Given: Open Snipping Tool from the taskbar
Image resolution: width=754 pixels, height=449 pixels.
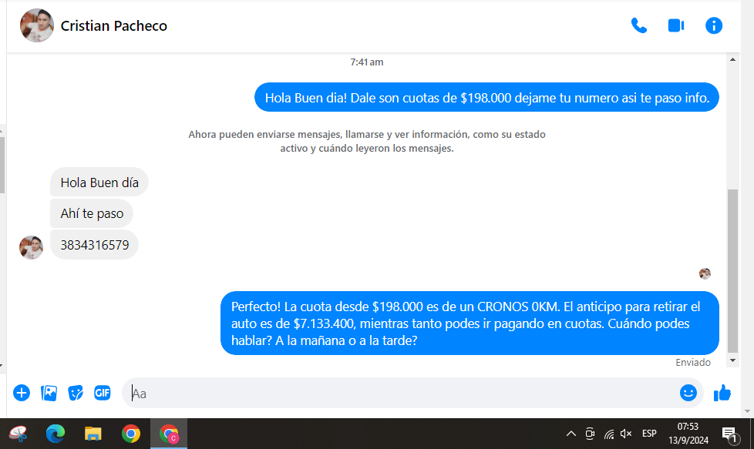Looking at the screenshot, I should coord(19,434).
